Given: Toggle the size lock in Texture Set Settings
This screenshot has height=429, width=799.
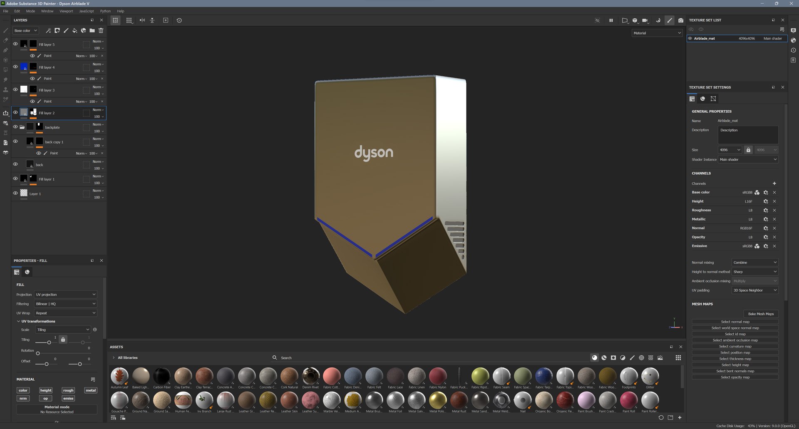Looking at the screenshot, I should (748, 150).
